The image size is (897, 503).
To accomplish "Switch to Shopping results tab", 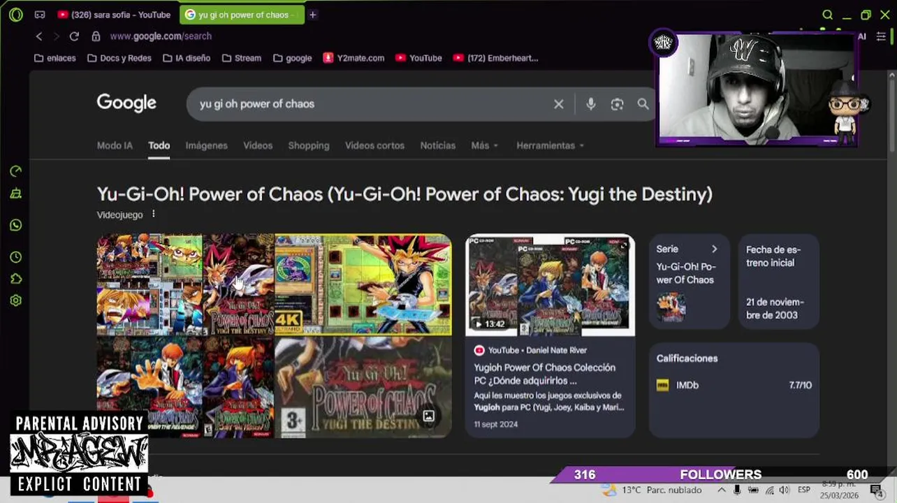I will point(308,145).
